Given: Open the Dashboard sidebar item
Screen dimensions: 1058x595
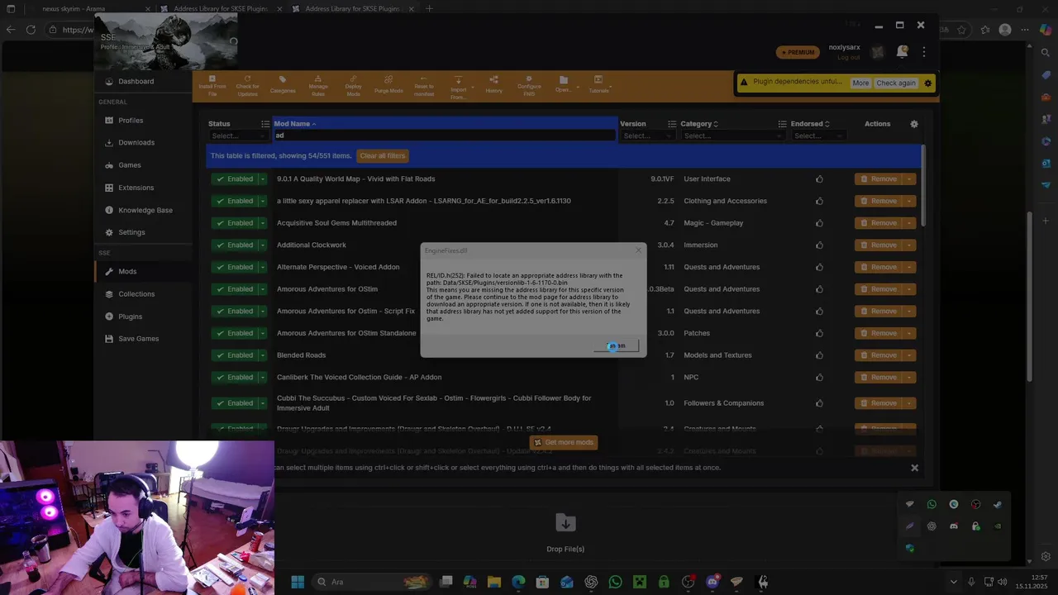Looking at the screenshot, I should coord(136,81).
